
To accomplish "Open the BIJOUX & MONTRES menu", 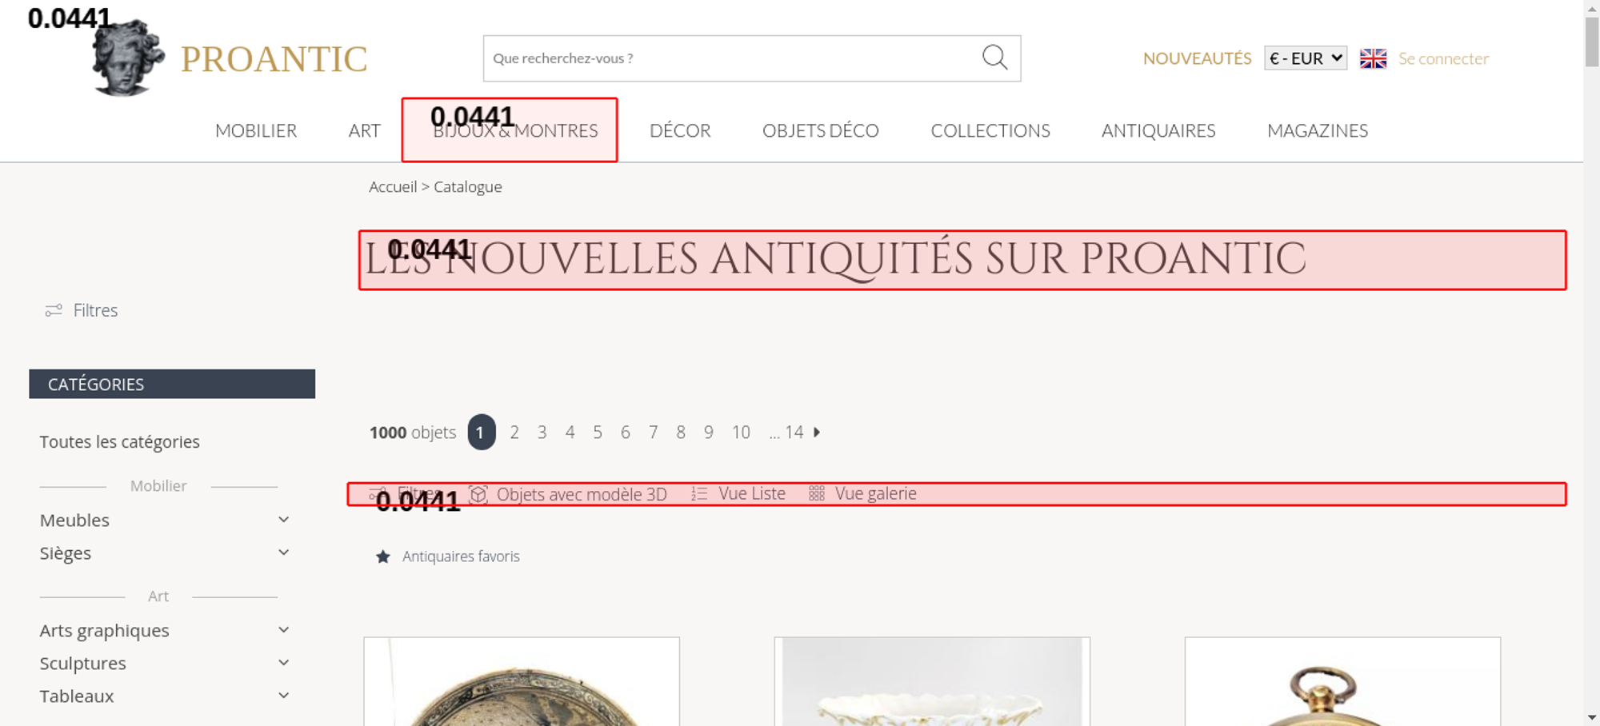I will 515,130.
